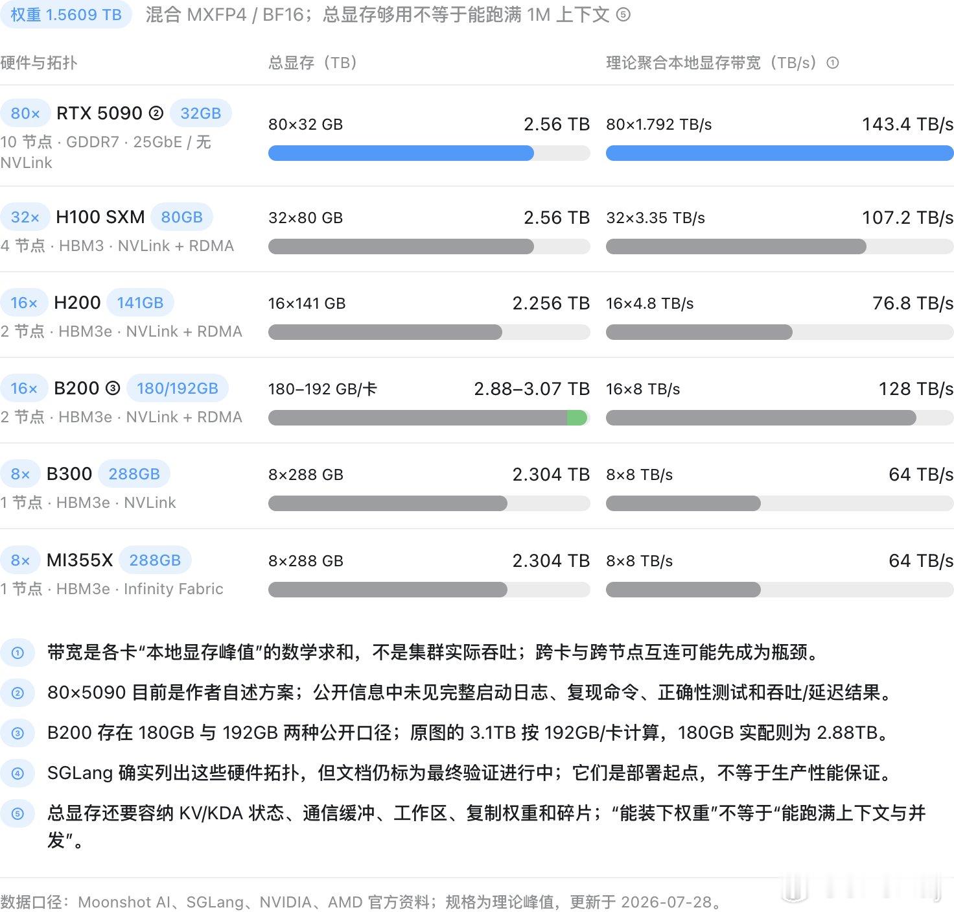The width and height of the screenshot is (954, 912).
Task: Click the 8× badge beside B300
Action: (x=21, y=474)
